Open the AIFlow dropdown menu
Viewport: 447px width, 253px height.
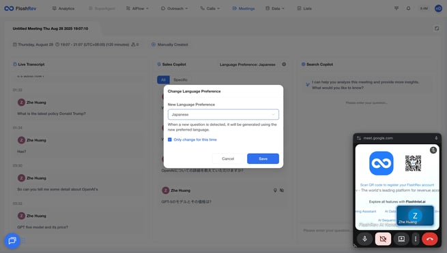137,9
